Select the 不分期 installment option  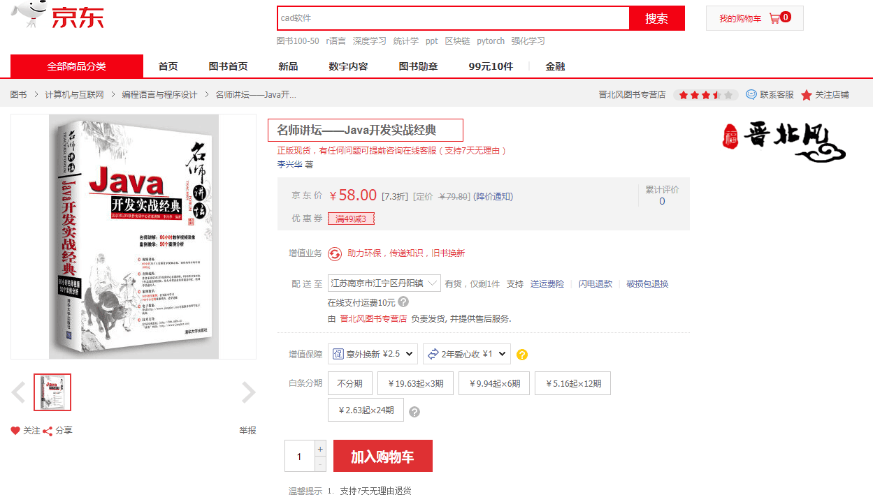[x=349, y=383]
